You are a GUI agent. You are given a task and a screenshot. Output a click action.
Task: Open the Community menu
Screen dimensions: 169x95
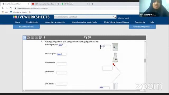(x=140, y=22)
